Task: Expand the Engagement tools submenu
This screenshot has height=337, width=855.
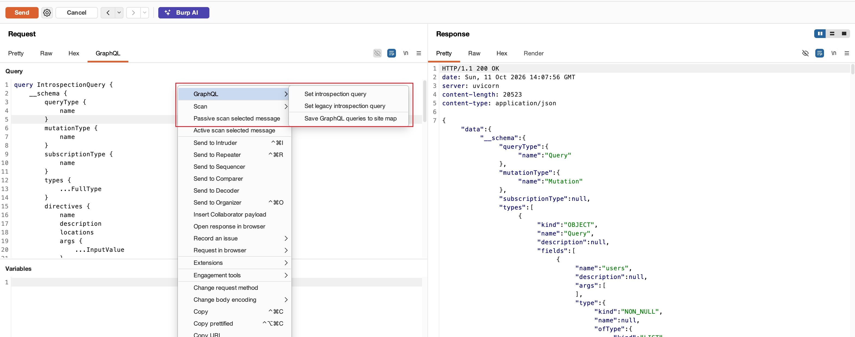Action: pyautogui.click(x=235, y=275)
